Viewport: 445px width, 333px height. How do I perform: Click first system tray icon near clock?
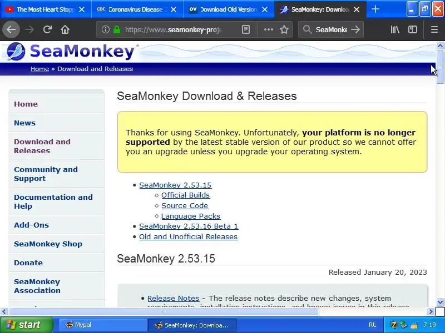[393, 325]
